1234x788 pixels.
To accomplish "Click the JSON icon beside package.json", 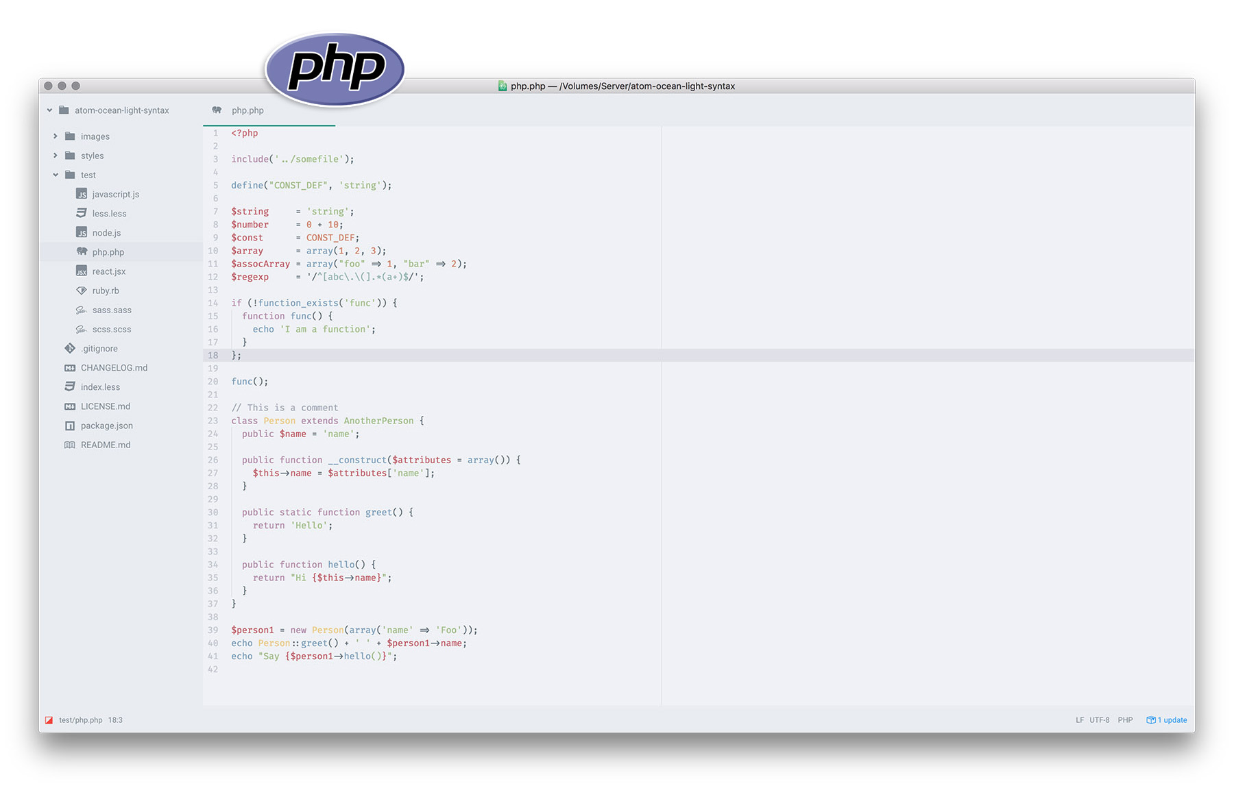I will tap(70, 426).
